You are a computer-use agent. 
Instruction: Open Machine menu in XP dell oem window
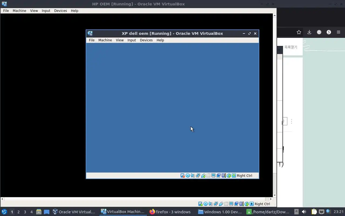point(105,40)
